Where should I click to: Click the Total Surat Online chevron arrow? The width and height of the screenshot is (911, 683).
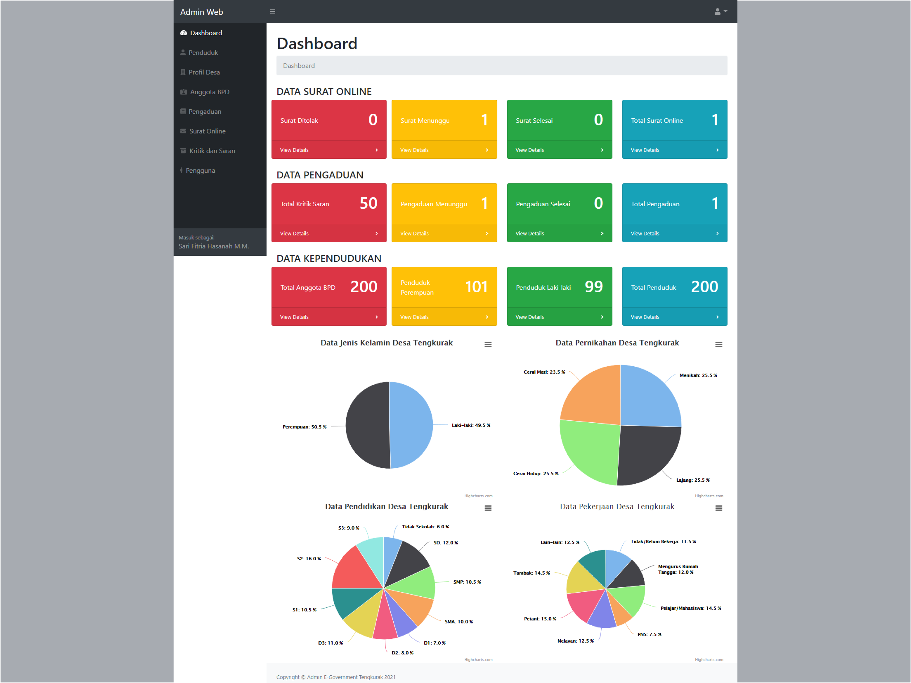click(718, 150)
